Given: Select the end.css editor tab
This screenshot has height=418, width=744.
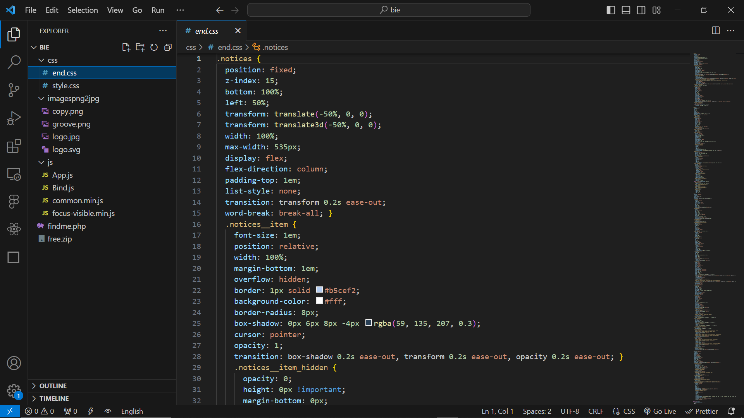Looking at the screenshot, I should pos(207,31).
